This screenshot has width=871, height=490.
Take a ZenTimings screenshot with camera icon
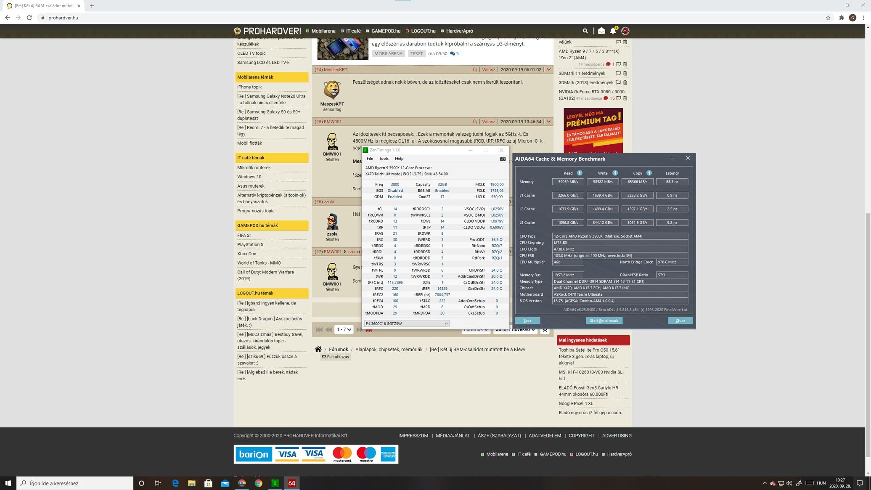tap(503, 159)
